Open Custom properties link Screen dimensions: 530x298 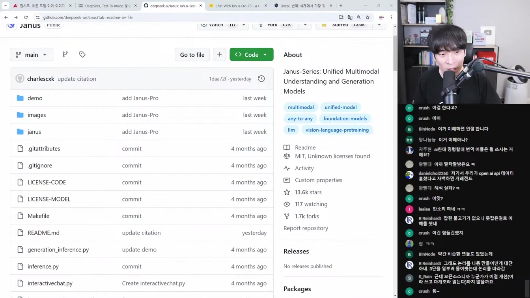319,180
